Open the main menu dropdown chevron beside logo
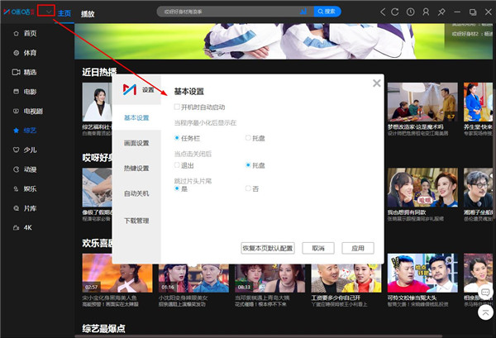 pyautogui.click(x=49, y=12)
